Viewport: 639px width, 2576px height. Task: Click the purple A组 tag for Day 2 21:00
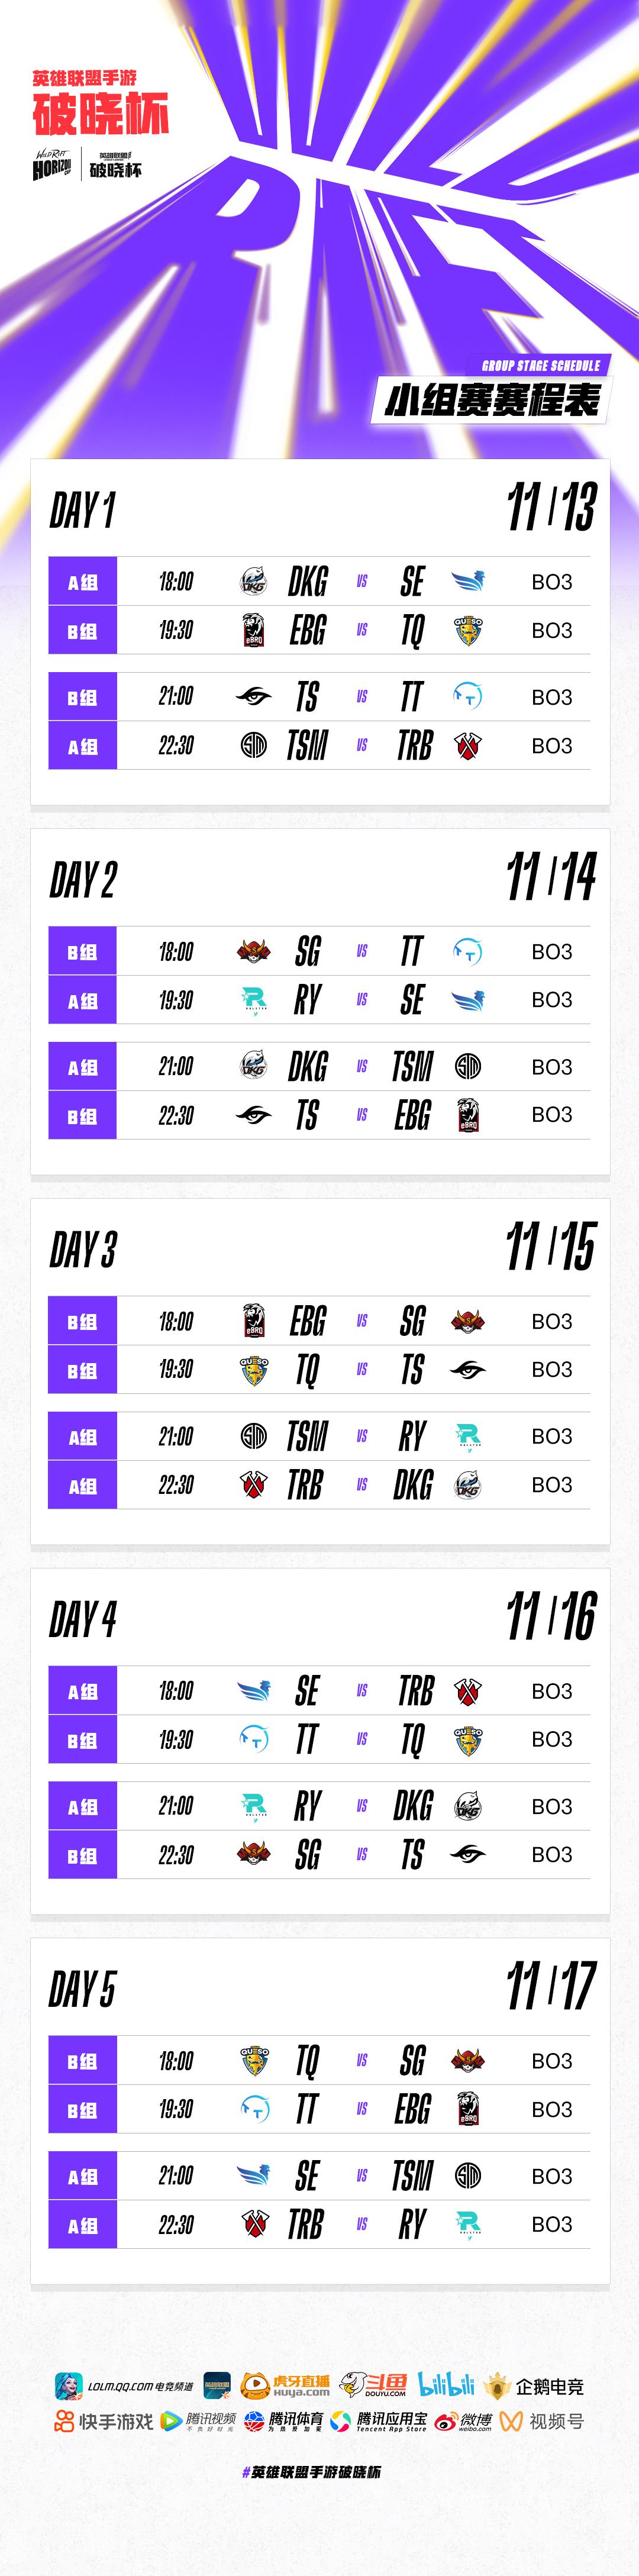[x=83, y=1067]
